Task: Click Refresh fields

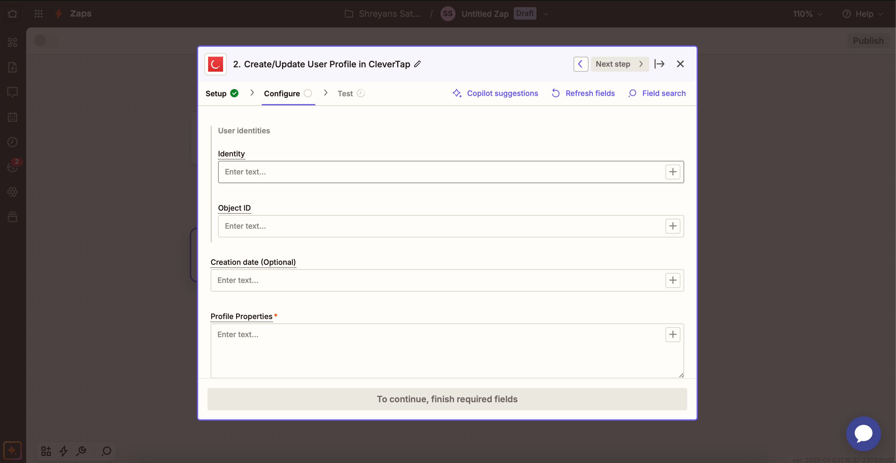Action: coord(583,93)
